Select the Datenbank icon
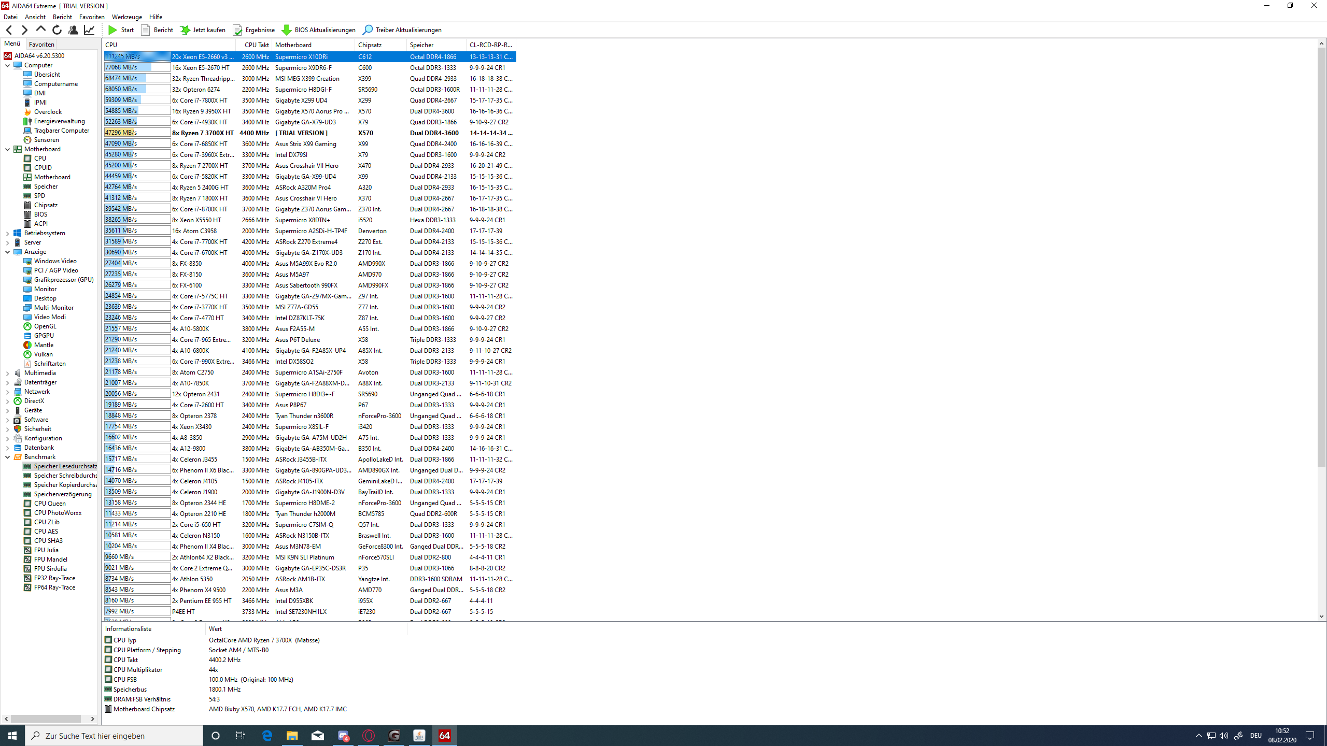 pos(18,448)
